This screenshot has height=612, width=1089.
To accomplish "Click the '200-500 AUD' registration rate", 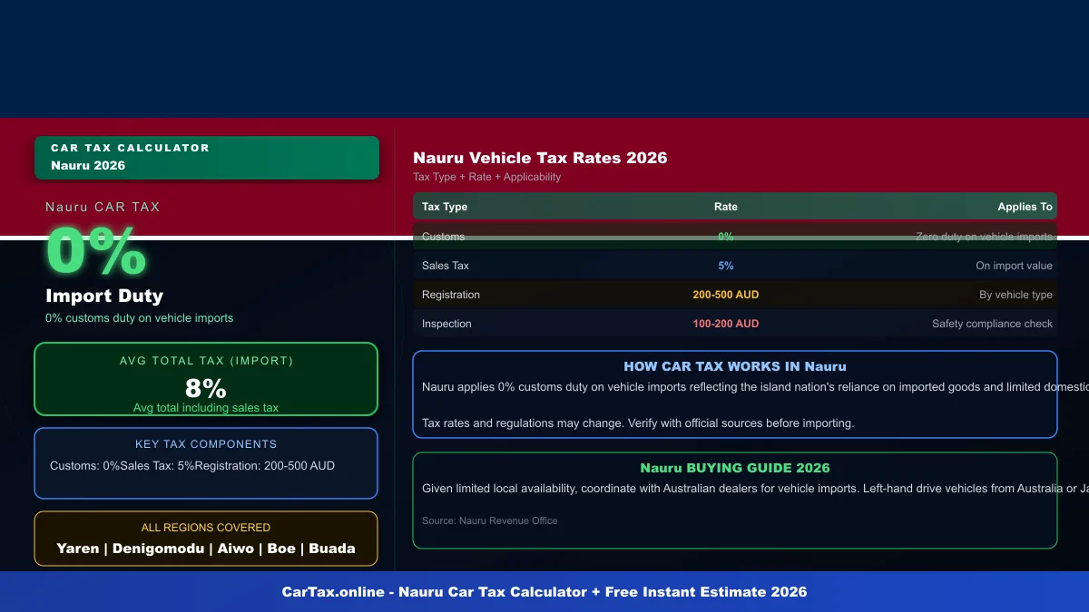I will (726, 295).
